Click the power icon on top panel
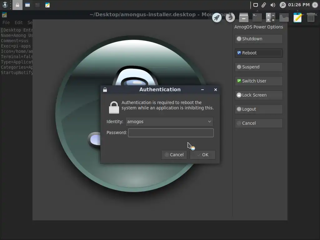 tap(315, 5)
